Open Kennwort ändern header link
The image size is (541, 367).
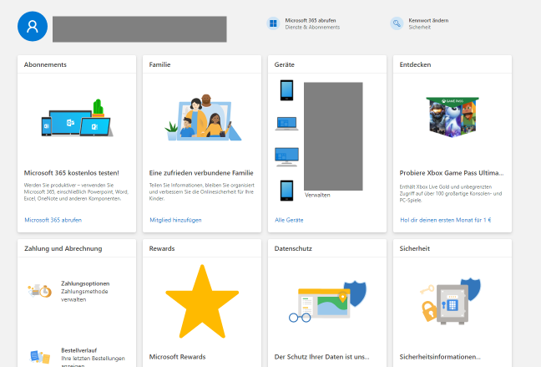click(x=428, y=20)
